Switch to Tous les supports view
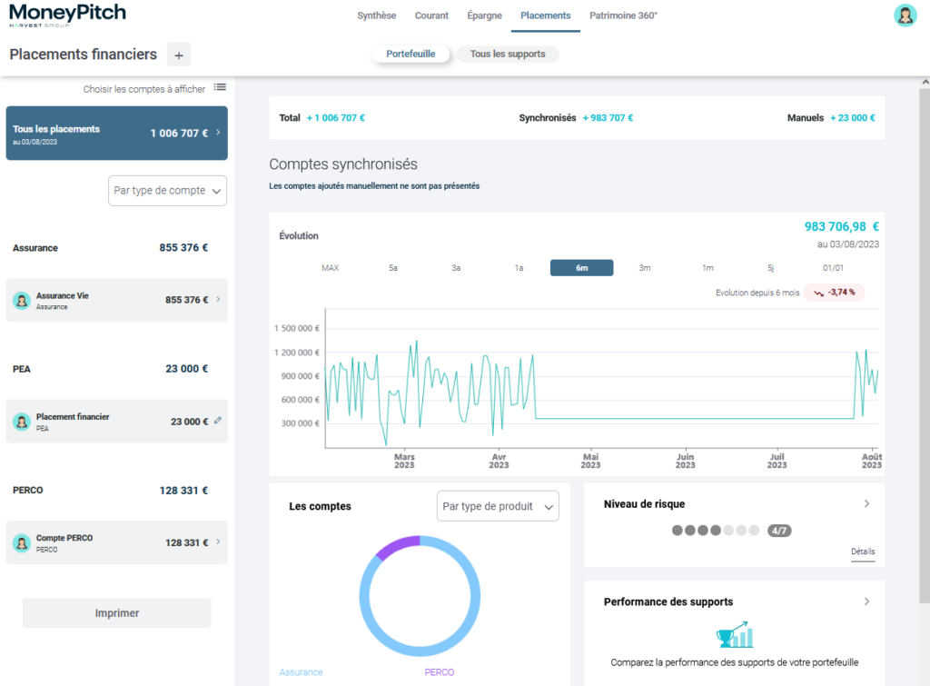This screenshot has width=930, height=686. click(508, 55)
